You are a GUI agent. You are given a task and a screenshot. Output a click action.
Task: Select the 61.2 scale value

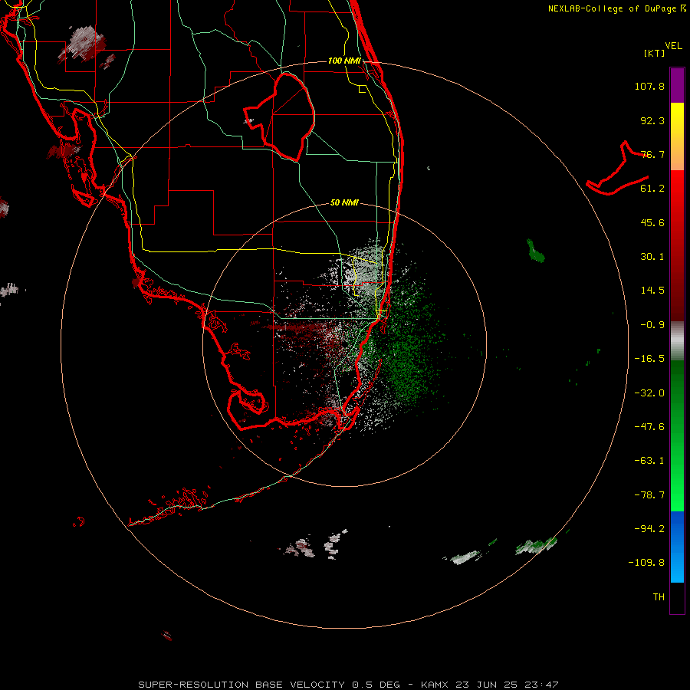click(652, 189)
